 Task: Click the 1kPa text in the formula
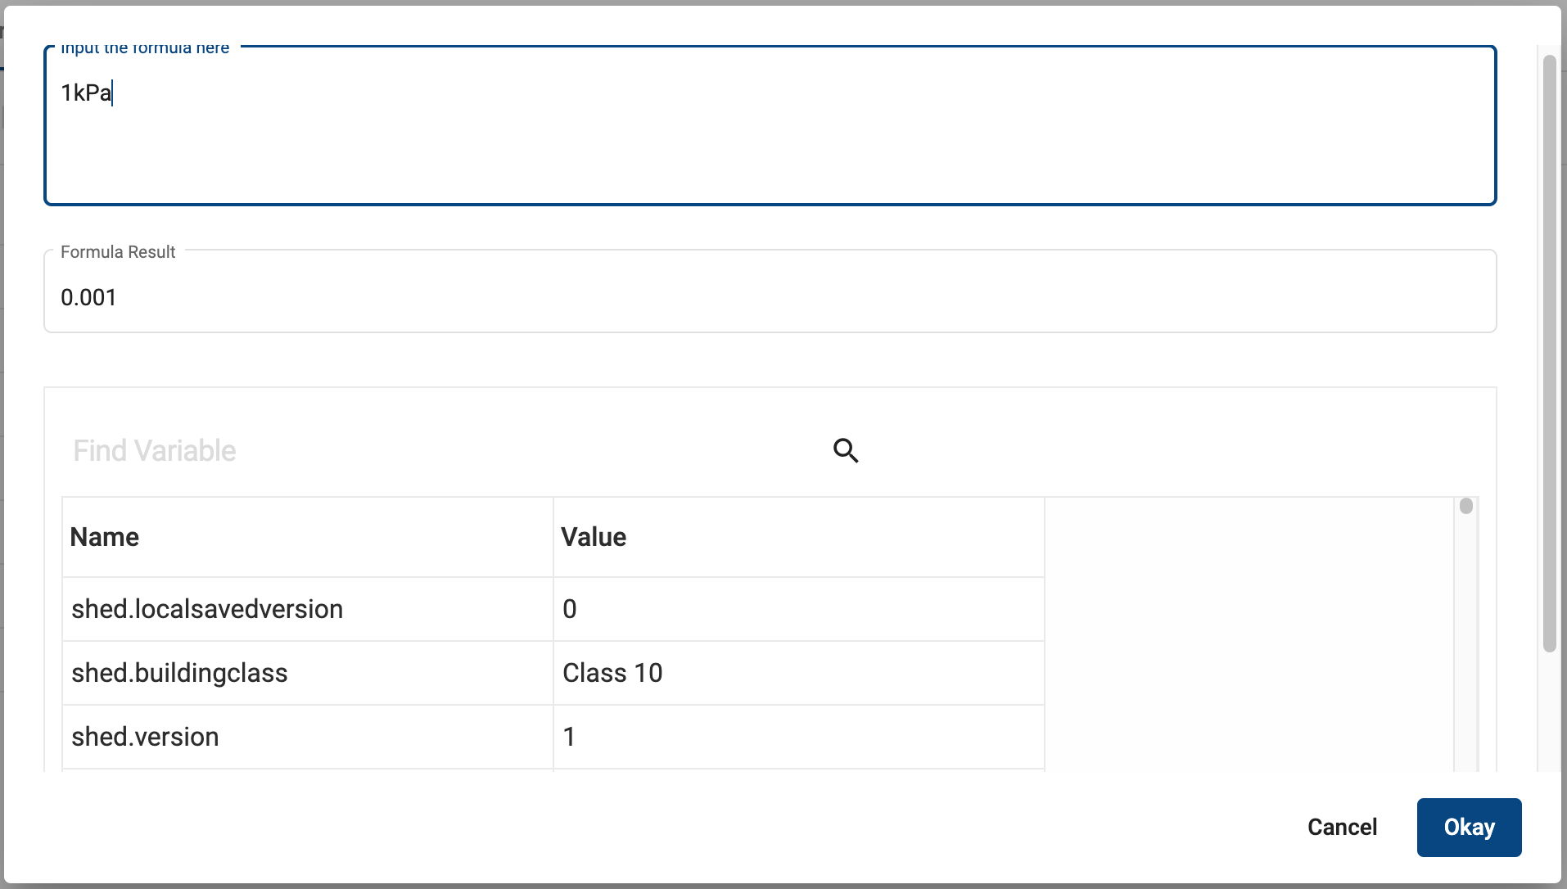pos(86,93)
